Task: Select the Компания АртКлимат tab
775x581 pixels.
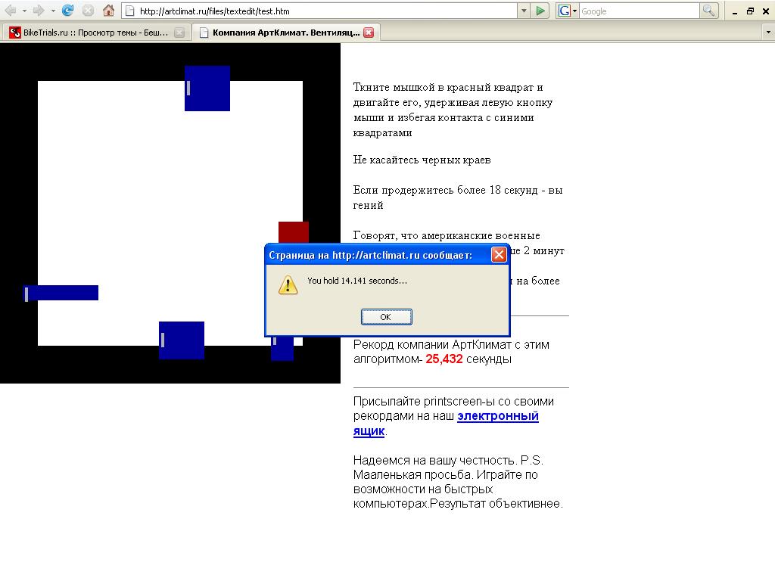Action: [x=280, y=33]
